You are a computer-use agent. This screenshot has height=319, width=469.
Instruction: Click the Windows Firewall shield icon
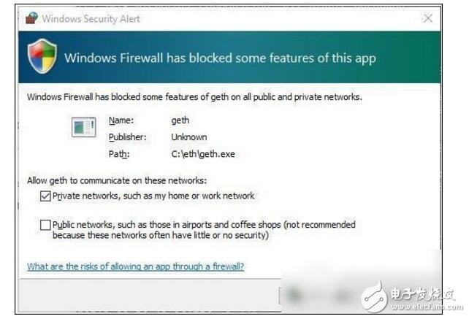point(42,56)
